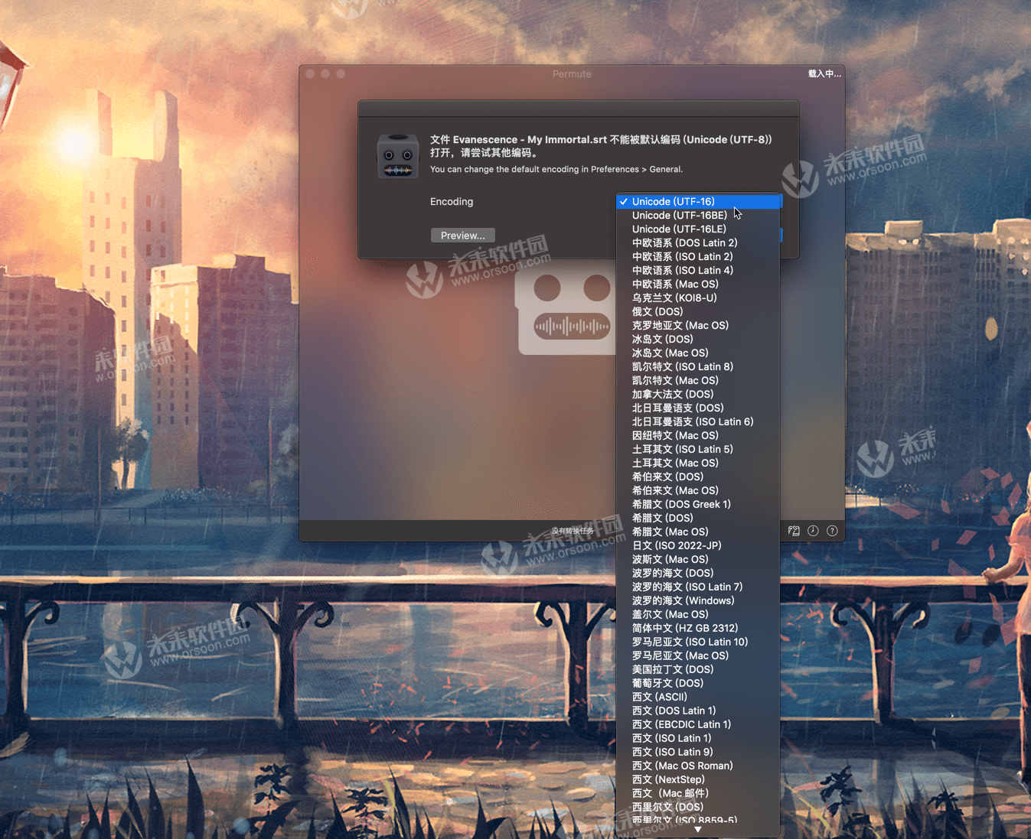
Task: Select 加拿大法文 (DOS) encoding
Action: (x=698, y=395)
